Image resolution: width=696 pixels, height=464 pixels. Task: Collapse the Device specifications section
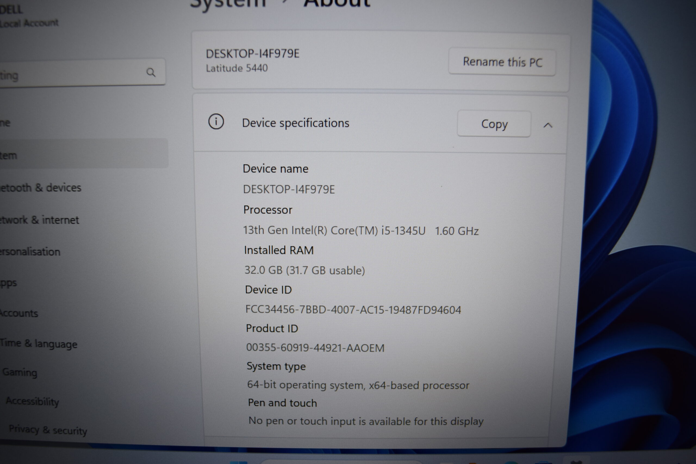[x=548, y=125]
